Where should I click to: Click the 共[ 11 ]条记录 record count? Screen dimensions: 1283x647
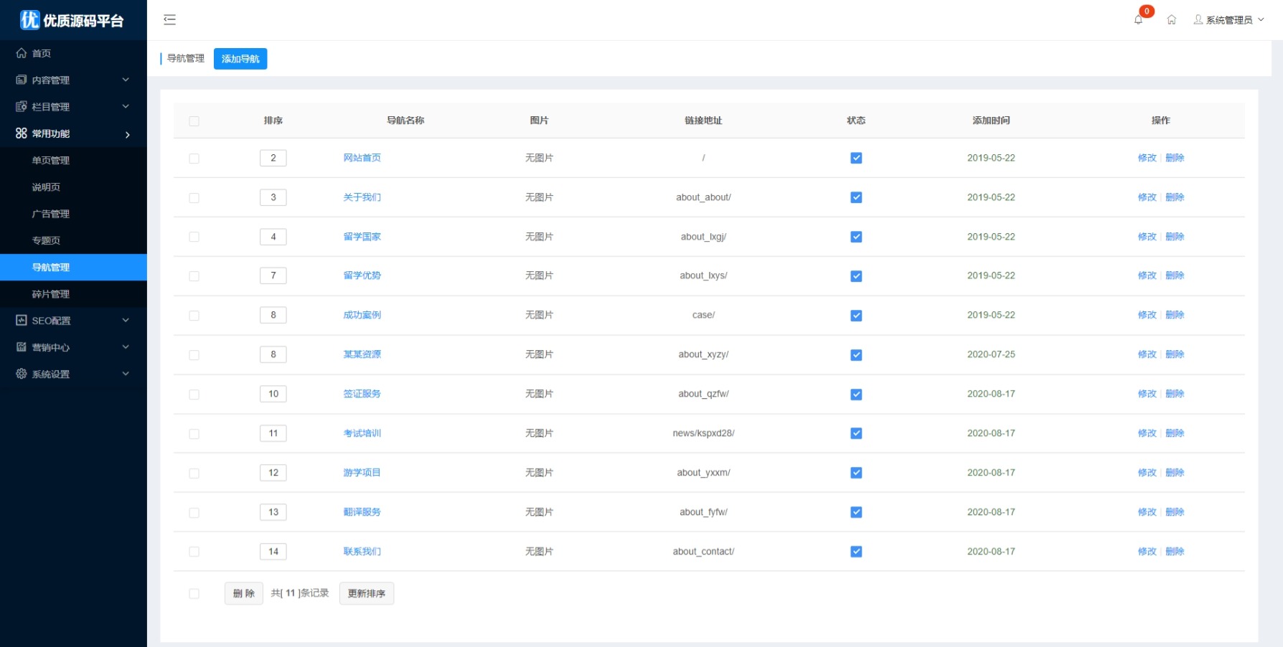[300, 593]
